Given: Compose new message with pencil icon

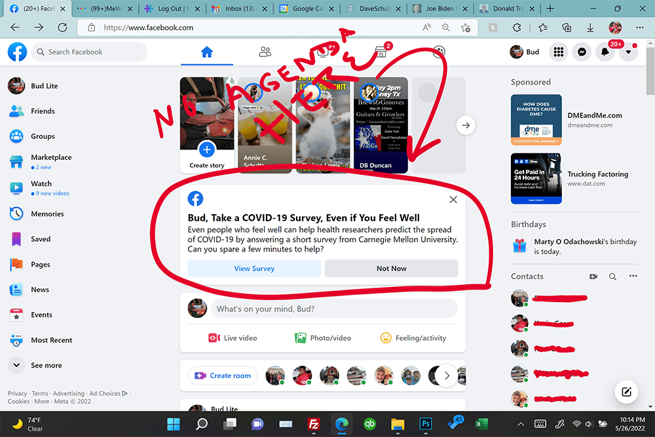Looking at the screenshot, I should click(x=626, y=392).
